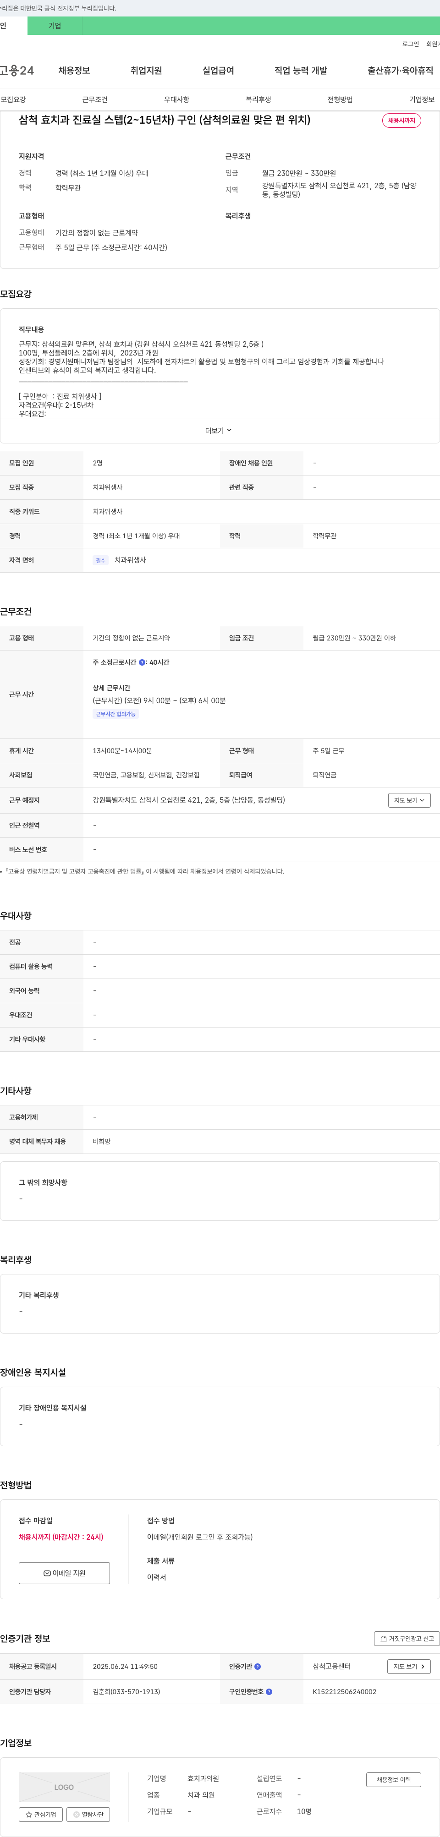Click 접수 방법 이메일 description
Viewport: 440px width, 1837px height.
coord(200,1537)
